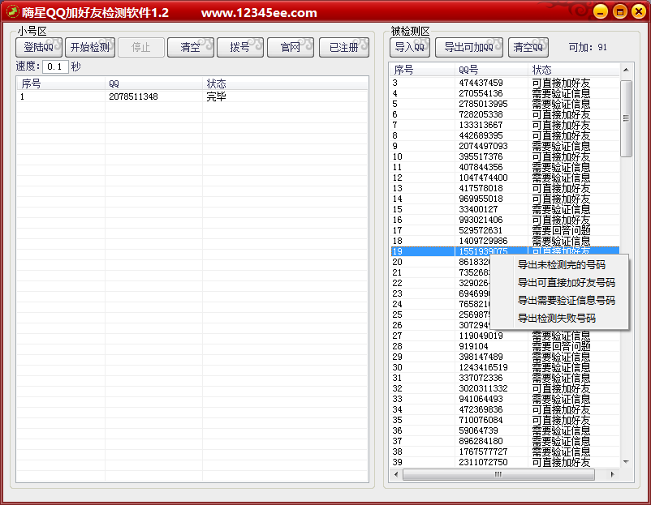Click the 序号 header in the detected list

423,70
